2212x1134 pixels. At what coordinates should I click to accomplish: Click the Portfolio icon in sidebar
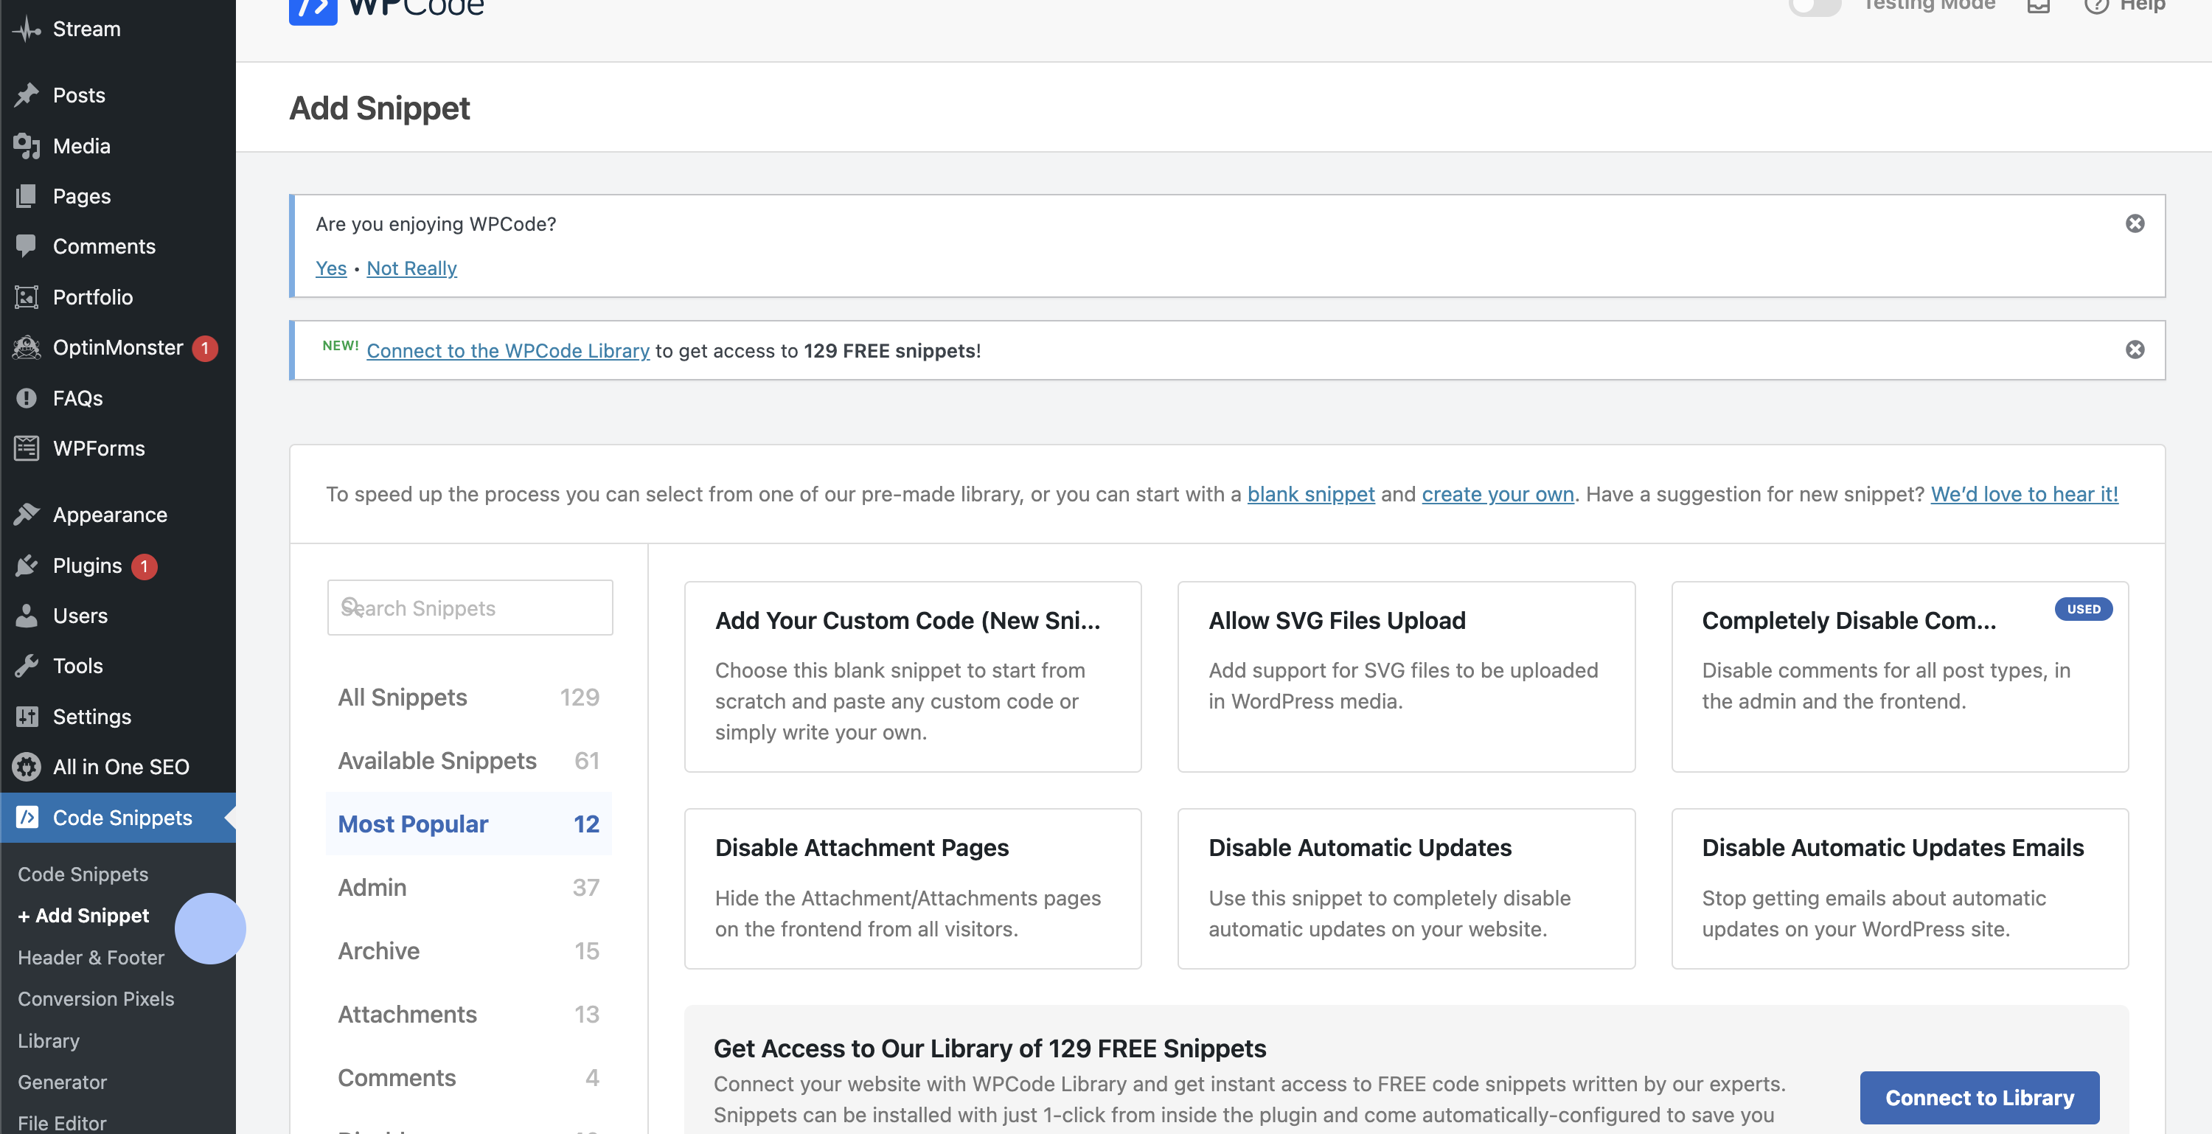point(27,297)
